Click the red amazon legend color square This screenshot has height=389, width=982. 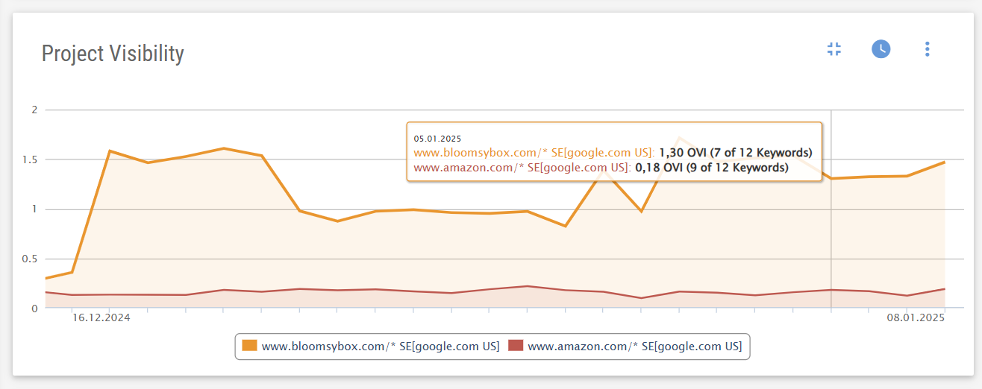point(516,346)
